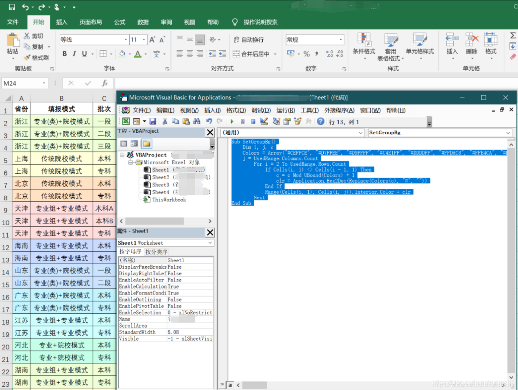The image size is (518, 390).
Task: Open the object dropdown in code window
Action: click(x=361, y=133)
